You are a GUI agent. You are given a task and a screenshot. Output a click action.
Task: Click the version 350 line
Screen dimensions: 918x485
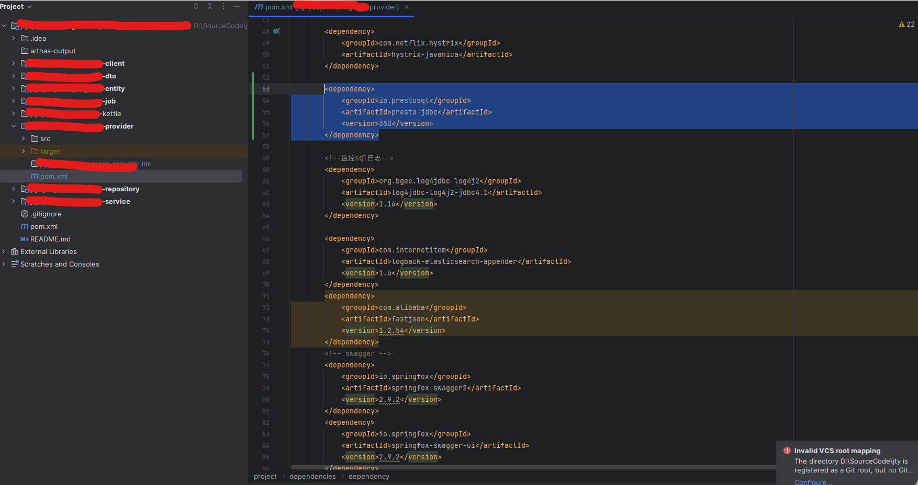click(387, 123)
